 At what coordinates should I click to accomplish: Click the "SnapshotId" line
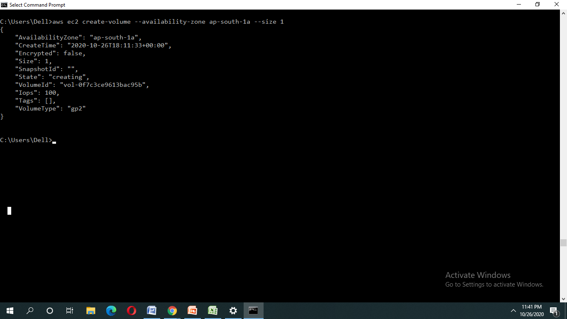pos(46,69)
